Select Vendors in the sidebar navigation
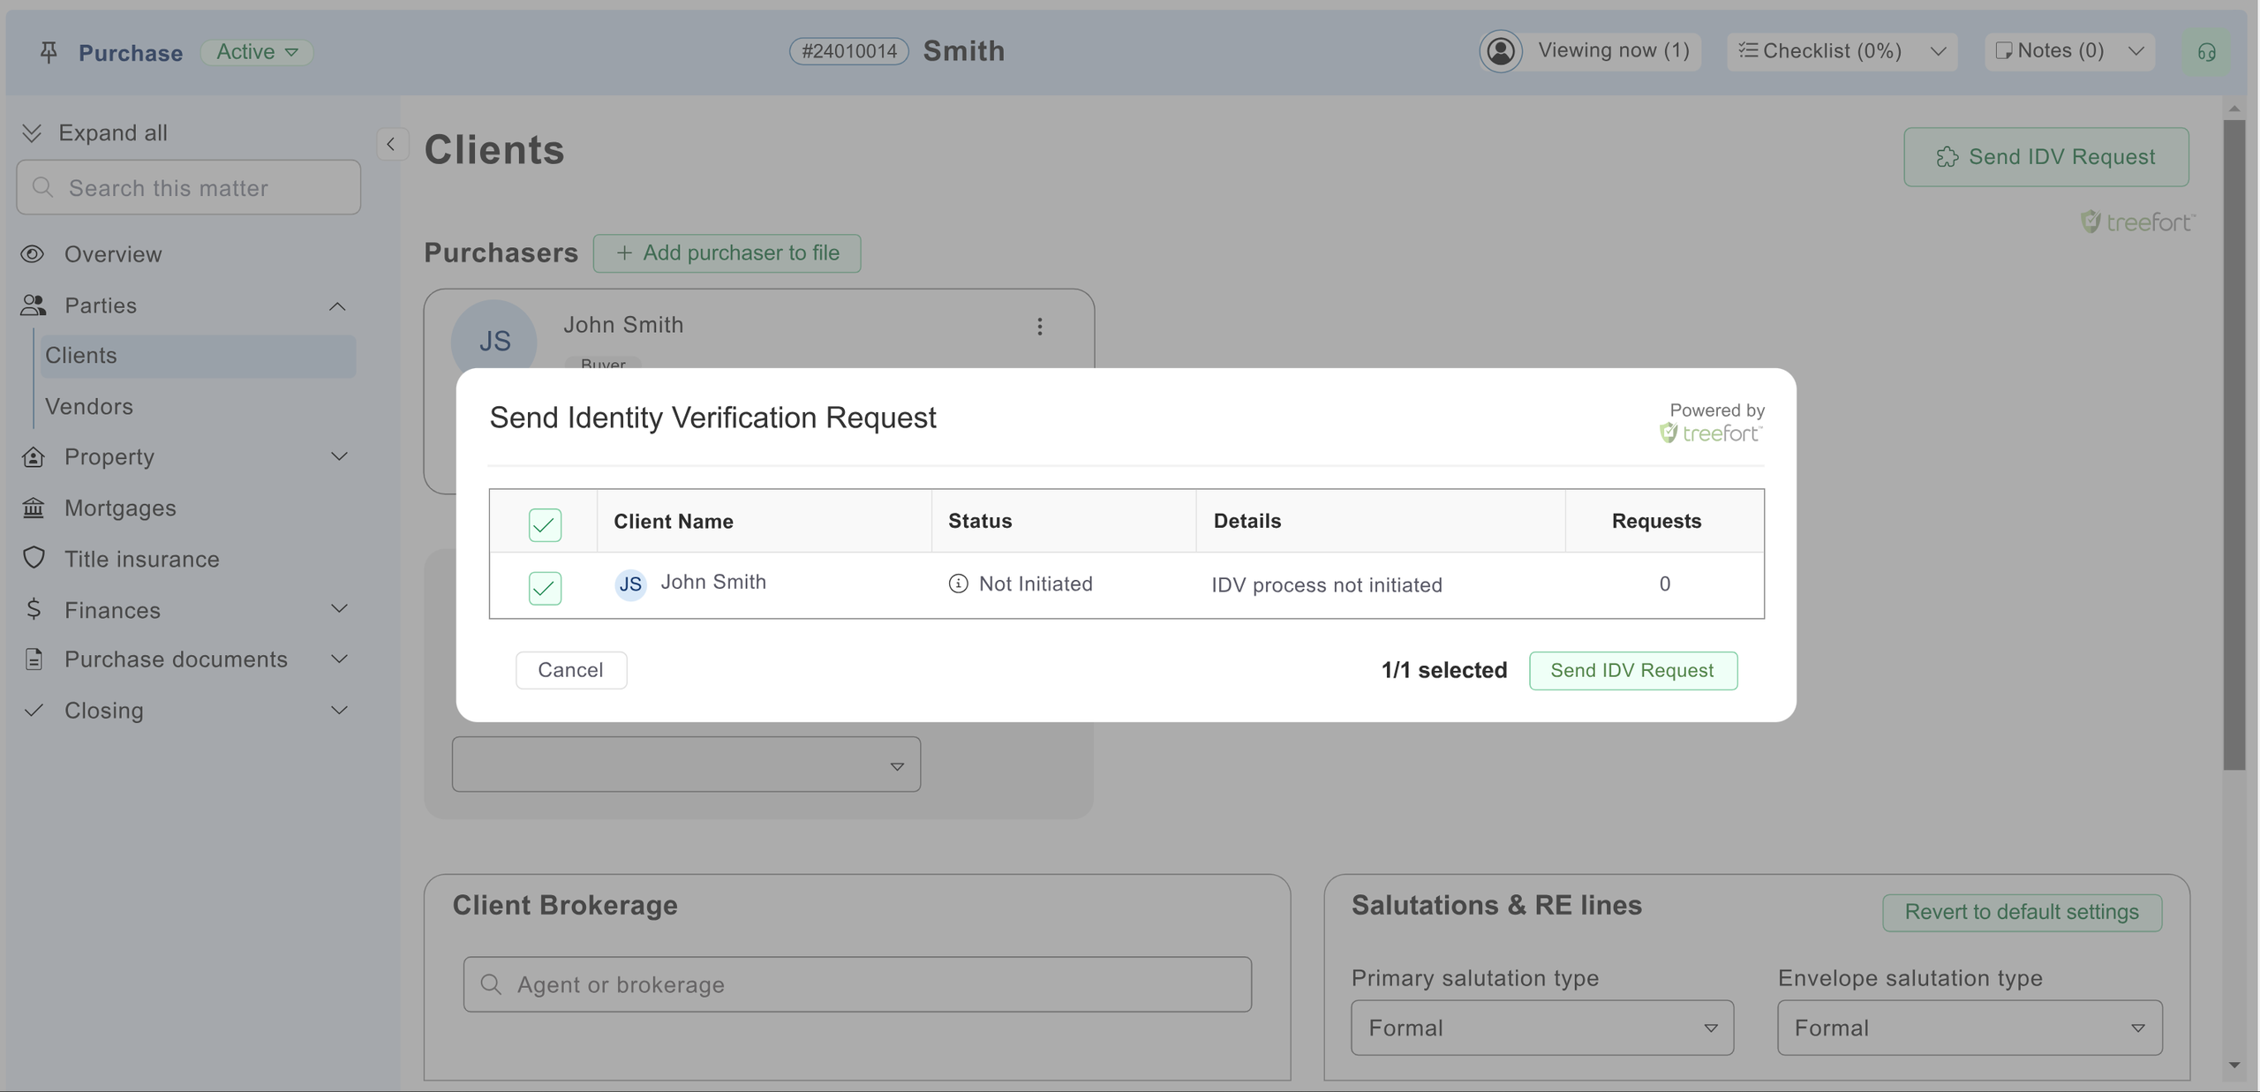This screenshot has height=1092, width=2260. (88, 406)
